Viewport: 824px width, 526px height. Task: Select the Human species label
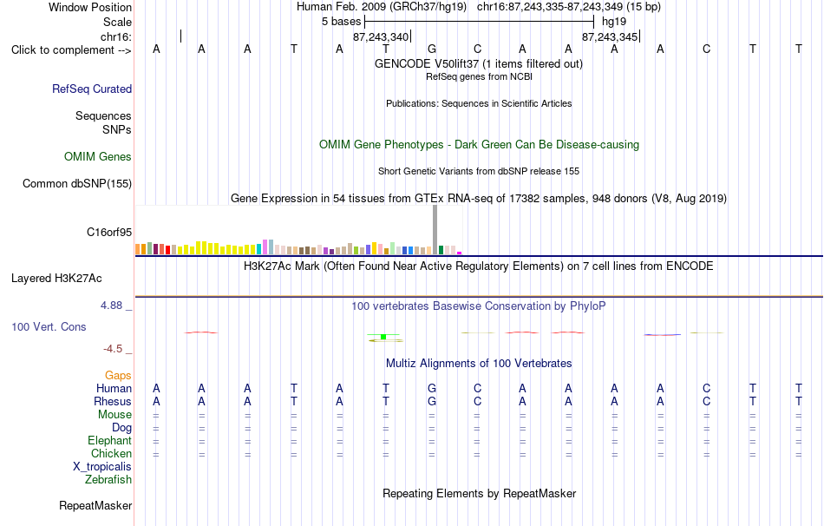114,388
